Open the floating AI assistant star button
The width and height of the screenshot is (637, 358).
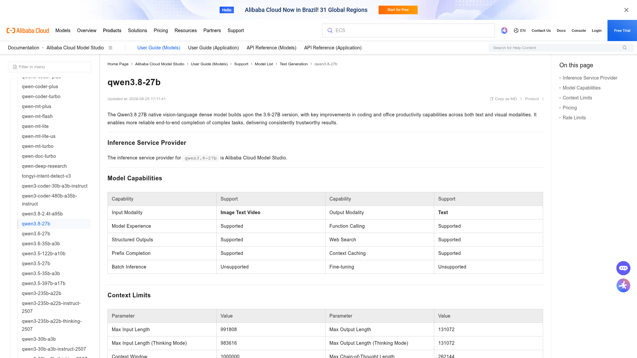point(623,285)
